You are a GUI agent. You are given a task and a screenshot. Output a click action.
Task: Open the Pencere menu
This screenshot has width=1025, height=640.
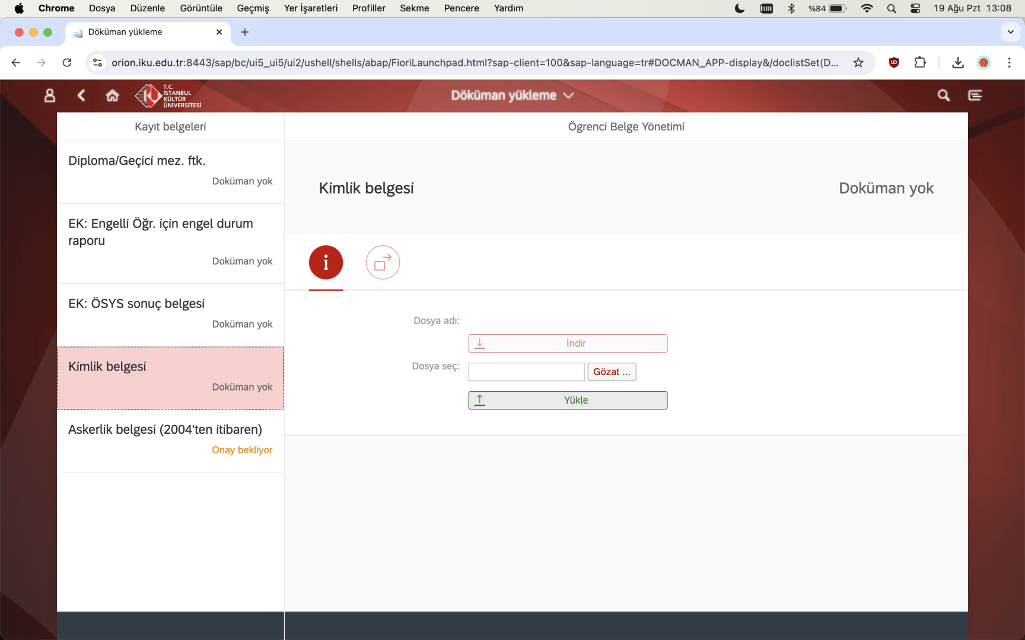(x=461, y=8)
